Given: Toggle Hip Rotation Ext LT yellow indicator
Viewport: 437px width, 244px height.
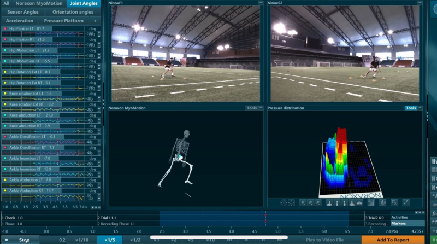Looking at the screenshot, I should click(5, 72).
